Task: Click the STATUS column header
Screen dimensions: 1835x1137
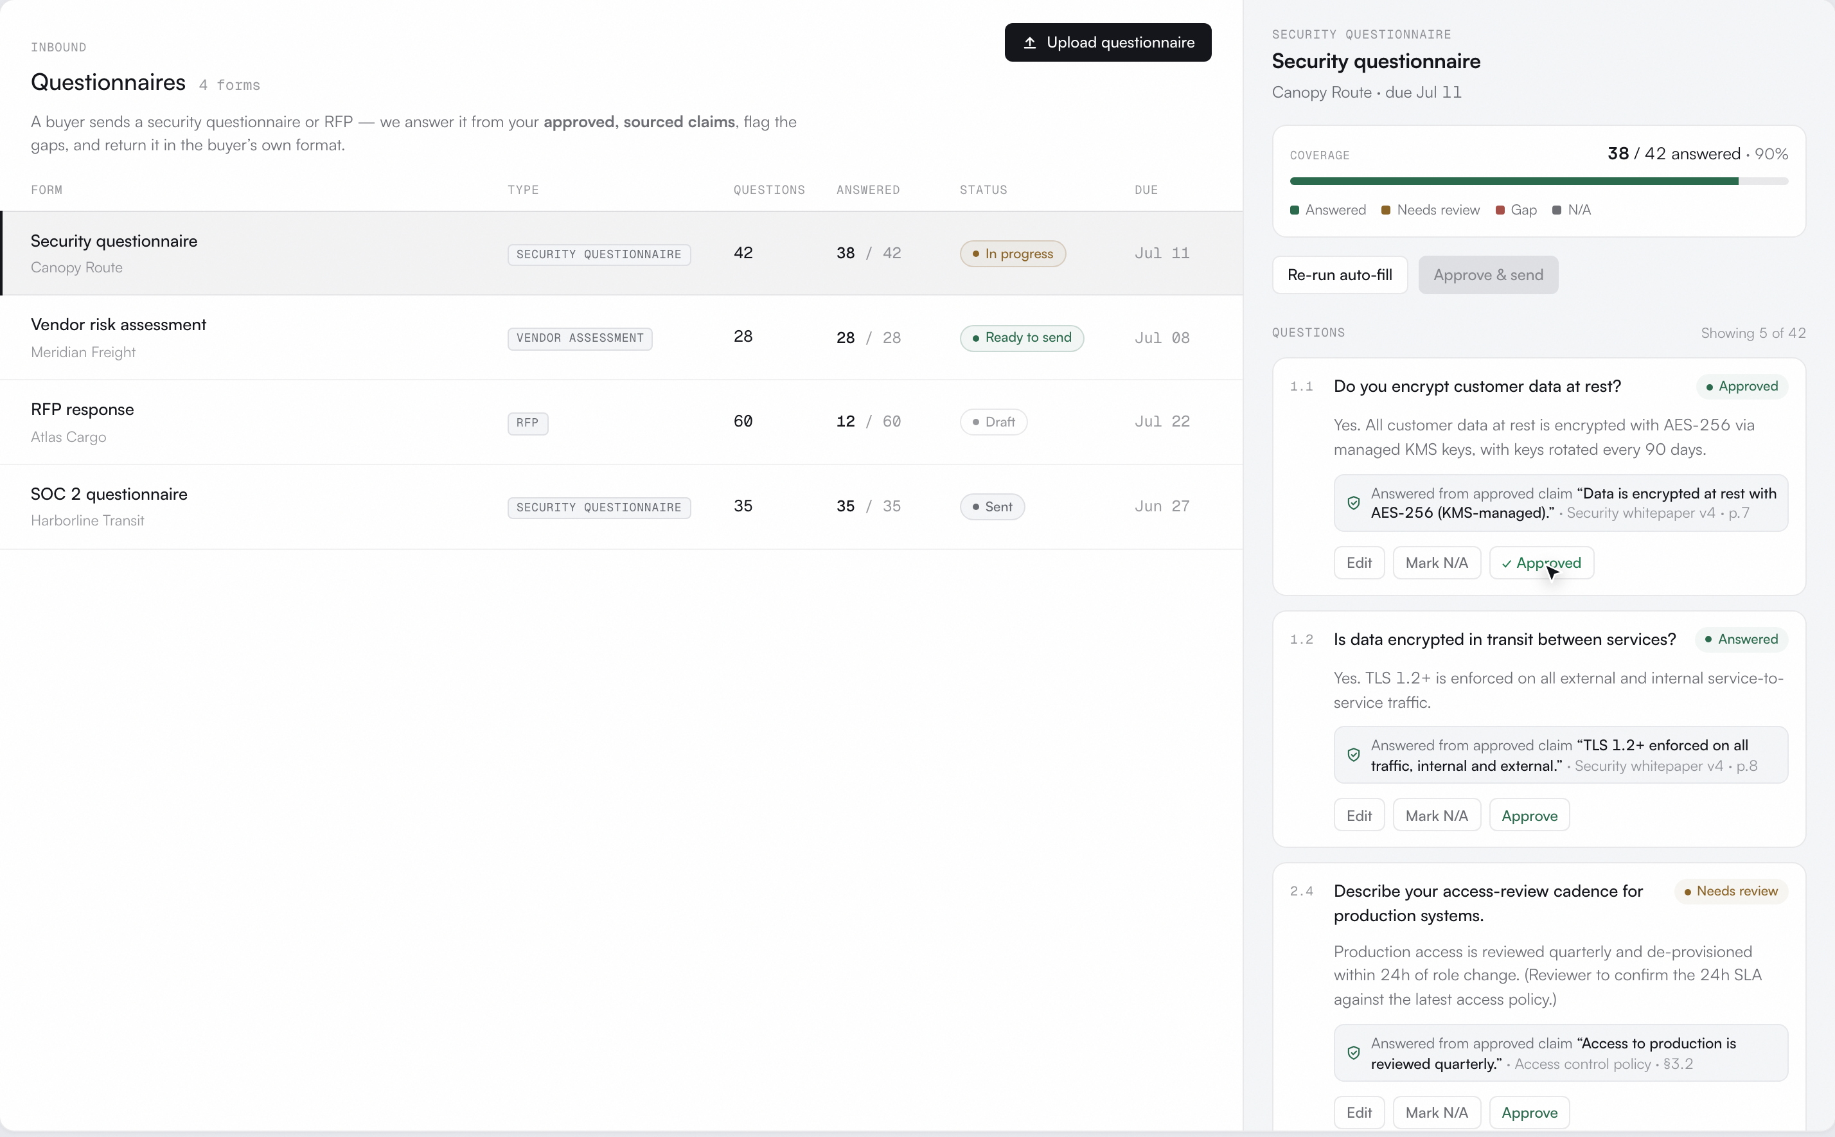Action: [x=983, y=190]
